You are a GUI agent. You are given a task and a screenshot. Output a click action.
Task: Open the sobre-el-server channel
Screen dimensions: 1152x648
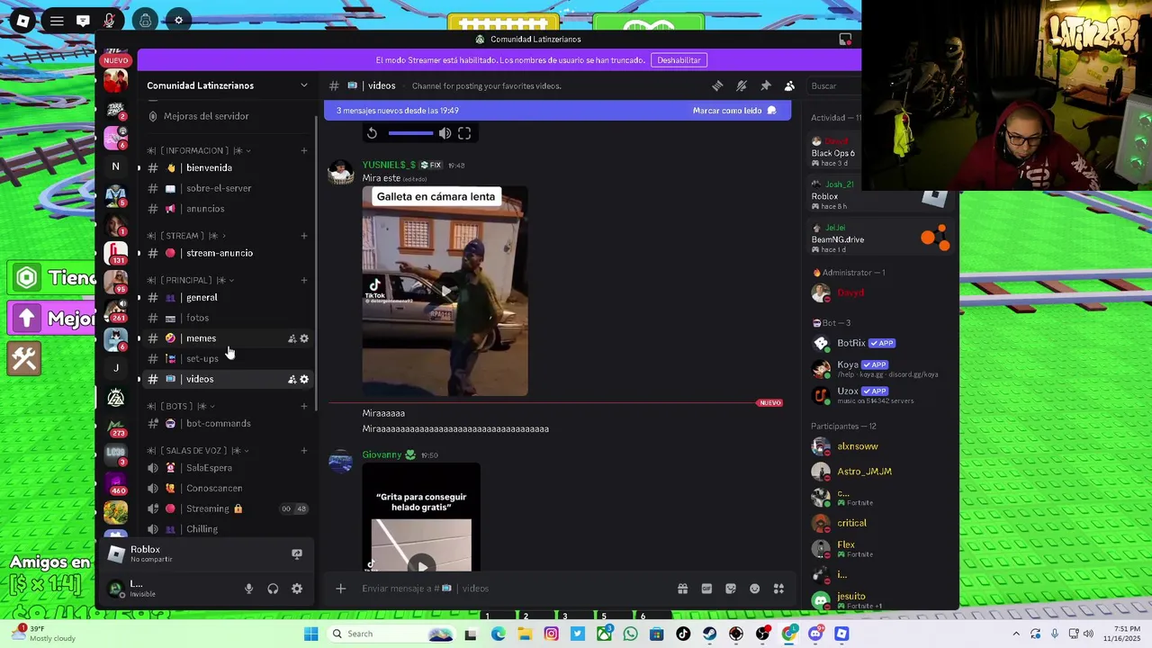pos(227,188)
